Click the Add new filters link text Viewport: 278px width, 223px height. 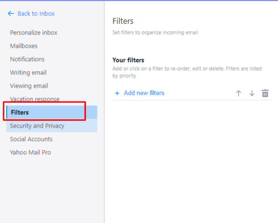(x=144, y=93)
